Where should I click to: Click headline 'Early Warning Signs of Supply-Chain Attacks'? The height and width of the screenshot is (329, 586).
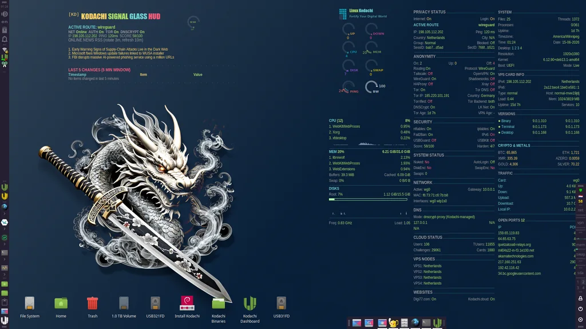point(118,49)
